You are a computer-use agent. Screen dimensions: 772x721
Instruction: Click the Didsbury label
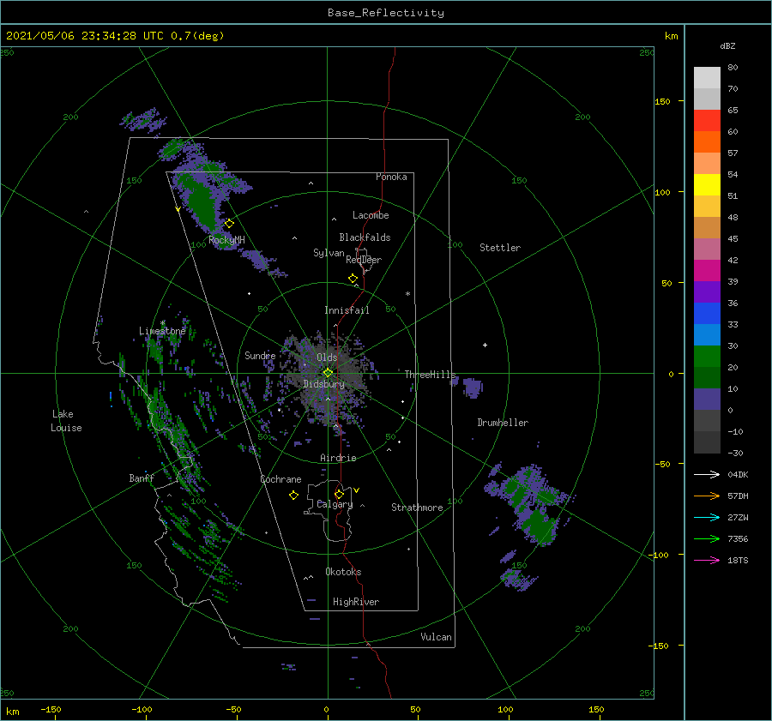coord(323,384)
